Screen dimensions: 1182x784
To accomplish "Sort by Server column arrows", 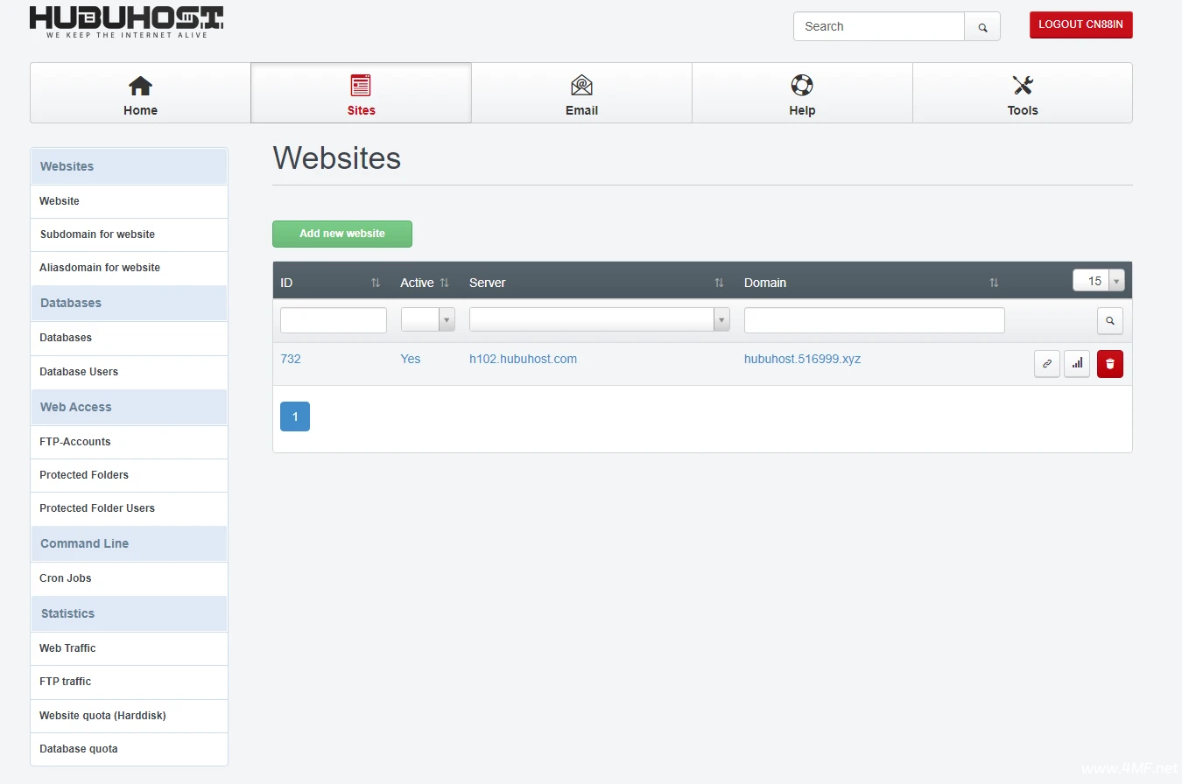I will tap(719, 283).
